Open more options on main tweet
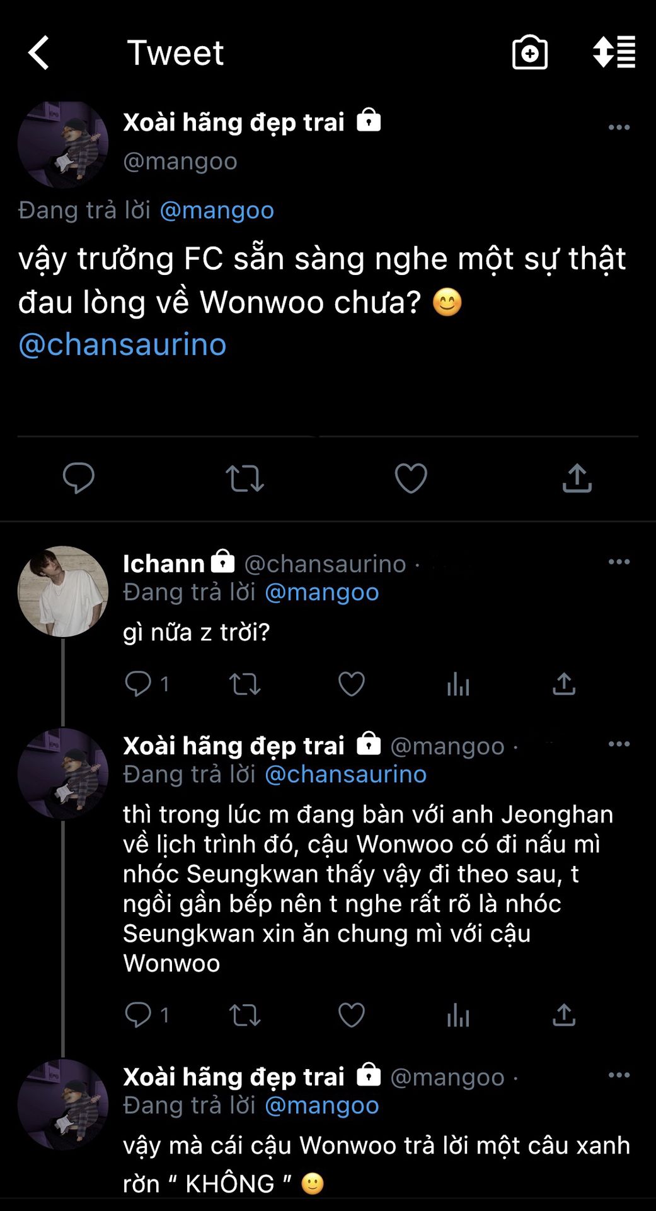656x1211 pixels. [x=619, y=127]
